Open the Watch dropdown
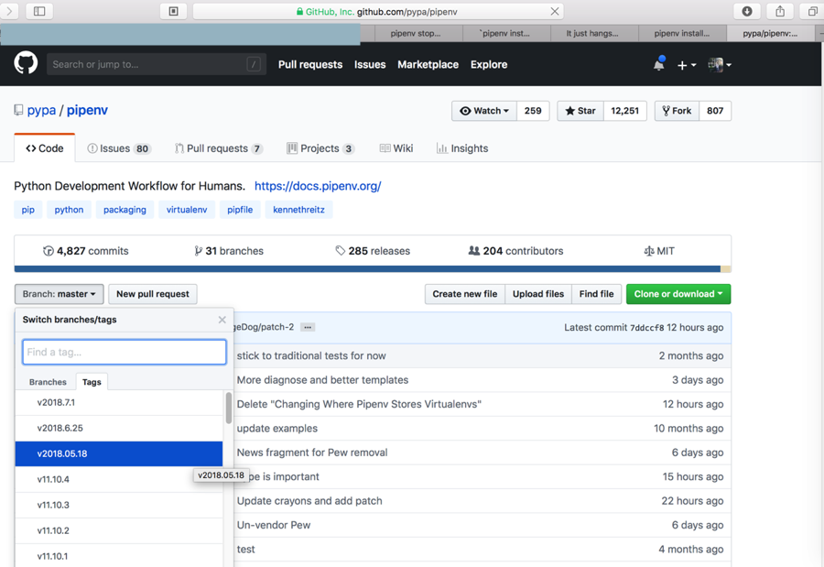Image resolution: width=824 pixels, height=567 pixels. (x=484, y=111)
